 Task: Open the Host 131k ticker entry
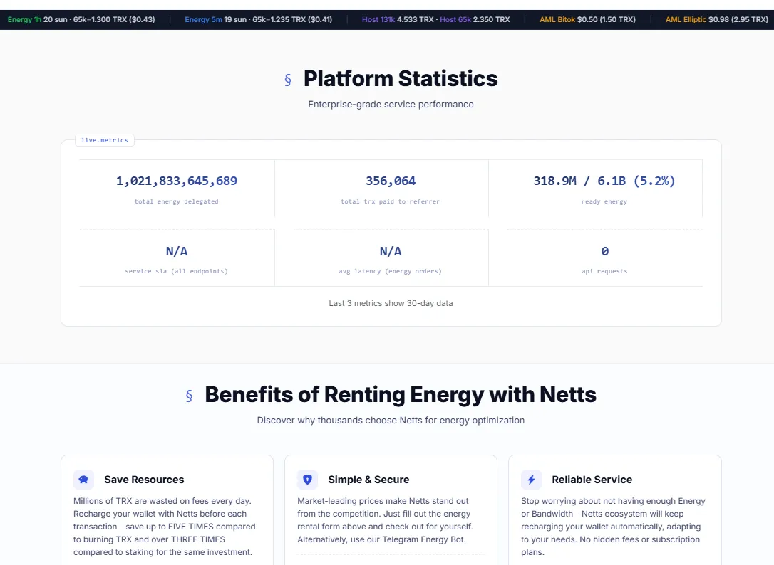click(x=398, y=20)
